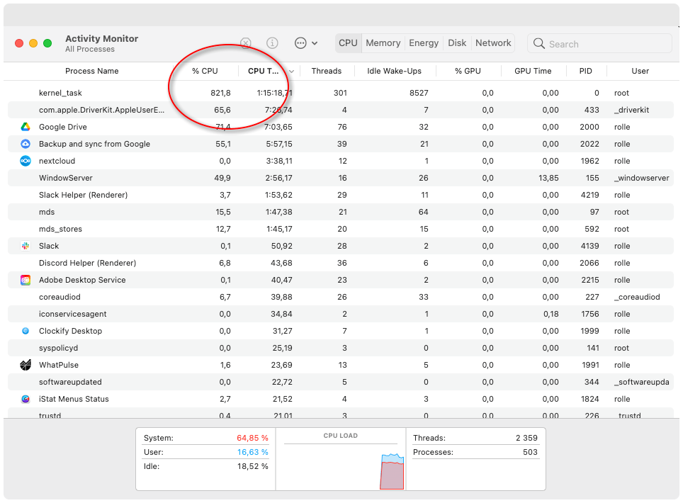Select the WhatPulse process name
The width and height of the screenshot is (683, 503).
[x=59, y=365]
